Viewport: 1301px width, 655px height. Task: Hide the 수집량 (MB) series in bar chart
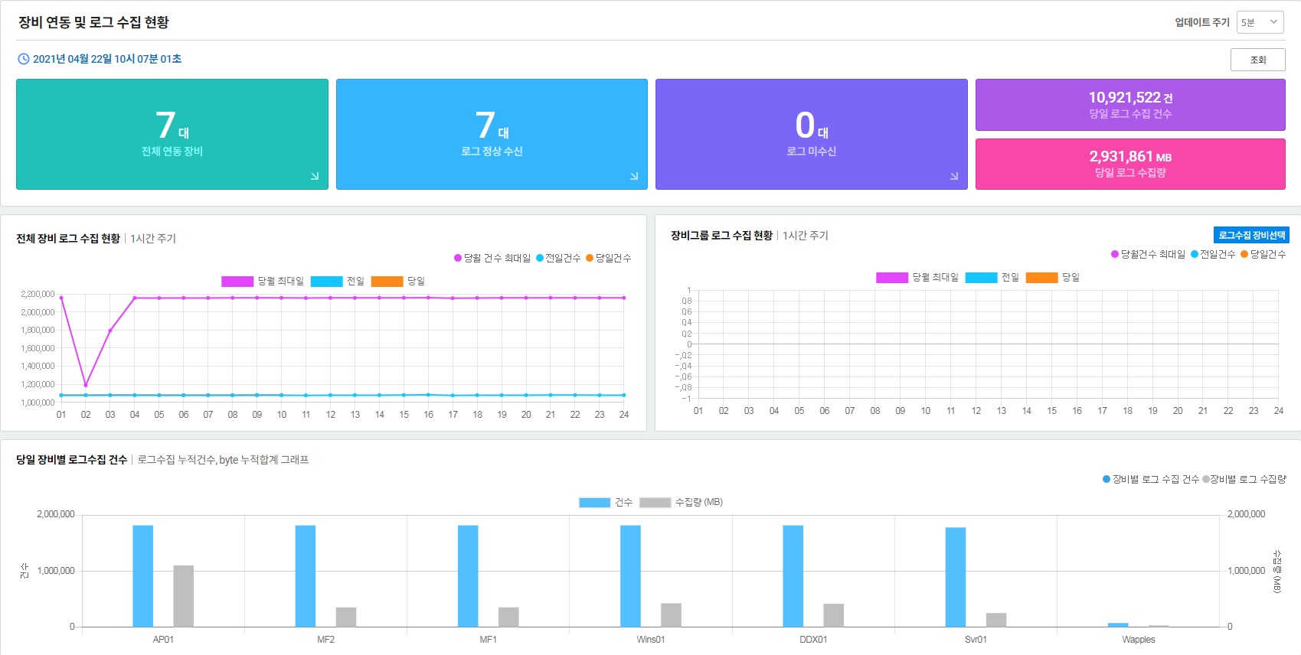[655, 503]
